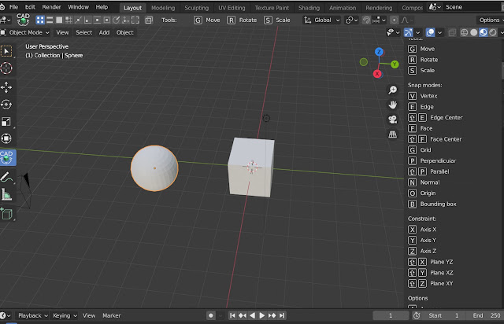Select the 3D Cursor tool
This screenshot has width=504, height=324.
click(6, 68)
